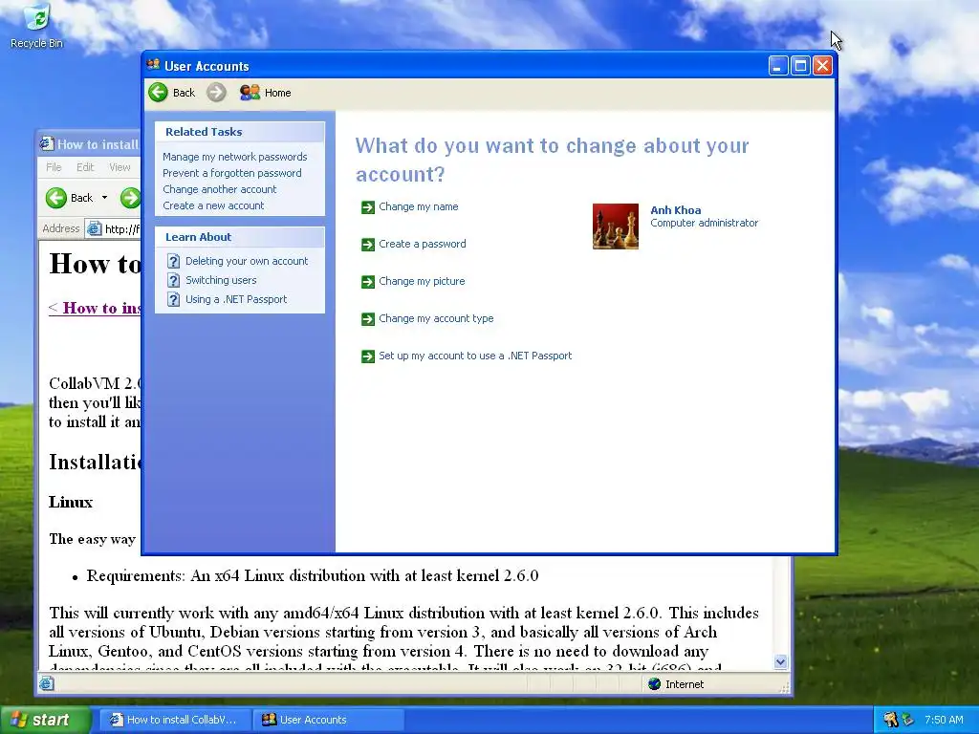Screen dimensions: 979x734
Task: Minimize the User Accounts window
Action: pos(778,66)
